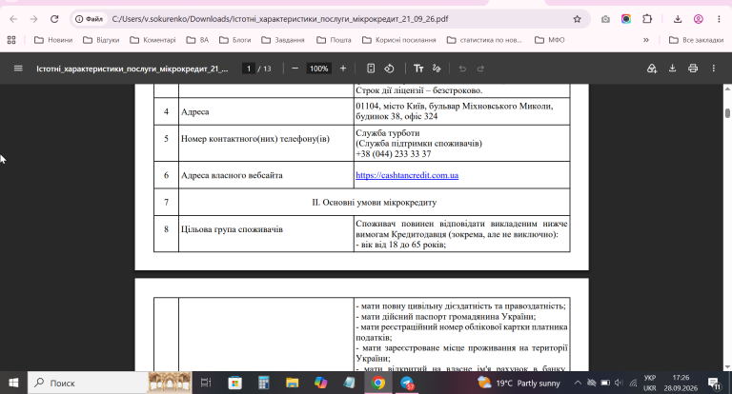Go forward with browser forward arrow

click(33, 19)
